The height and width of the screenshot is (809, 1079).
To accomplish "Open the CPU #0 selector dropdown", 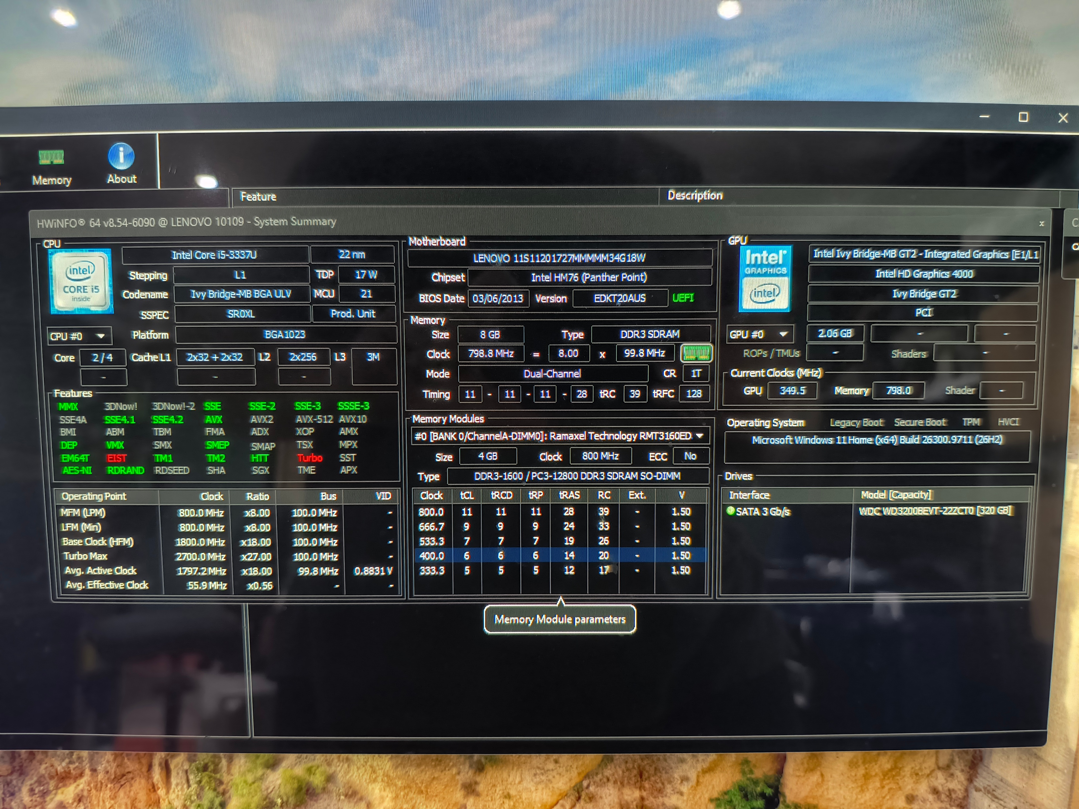I will pos(80,336).
